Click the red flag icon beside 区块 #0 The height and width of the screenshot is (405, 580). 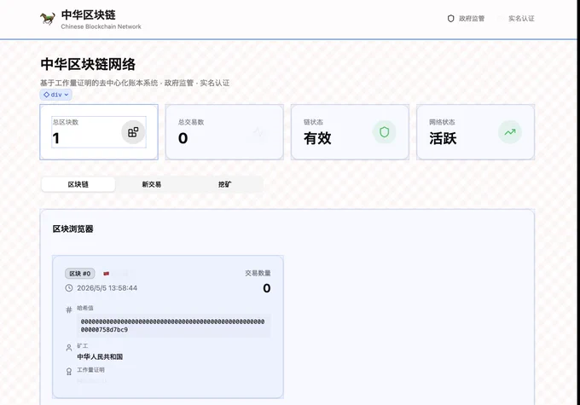click(106, 274)
